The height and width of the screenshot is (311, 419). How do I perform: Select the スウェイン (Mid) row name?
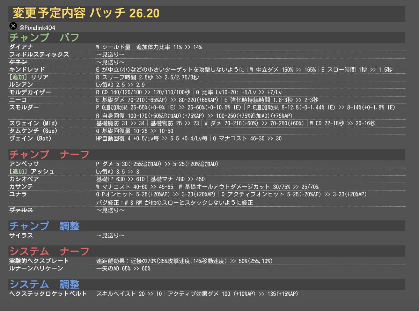[33, 124]
